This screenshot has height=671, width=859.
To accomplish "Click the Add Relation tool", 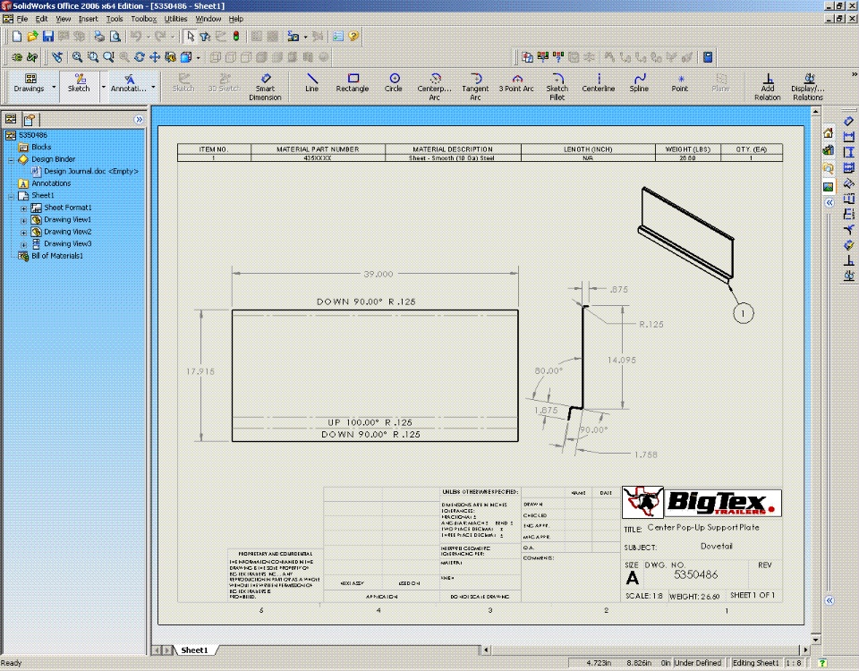I will [768, 87].
